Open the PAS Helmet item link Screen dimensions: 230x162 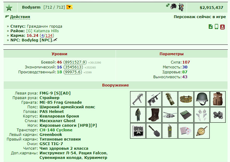point(52,111)
